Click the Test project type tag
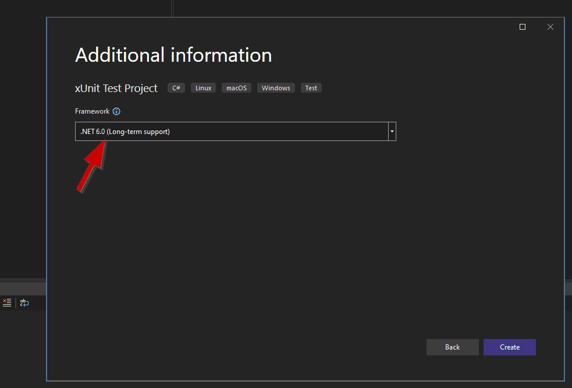This screenshot has width=572, height=388. coord(311,88)
